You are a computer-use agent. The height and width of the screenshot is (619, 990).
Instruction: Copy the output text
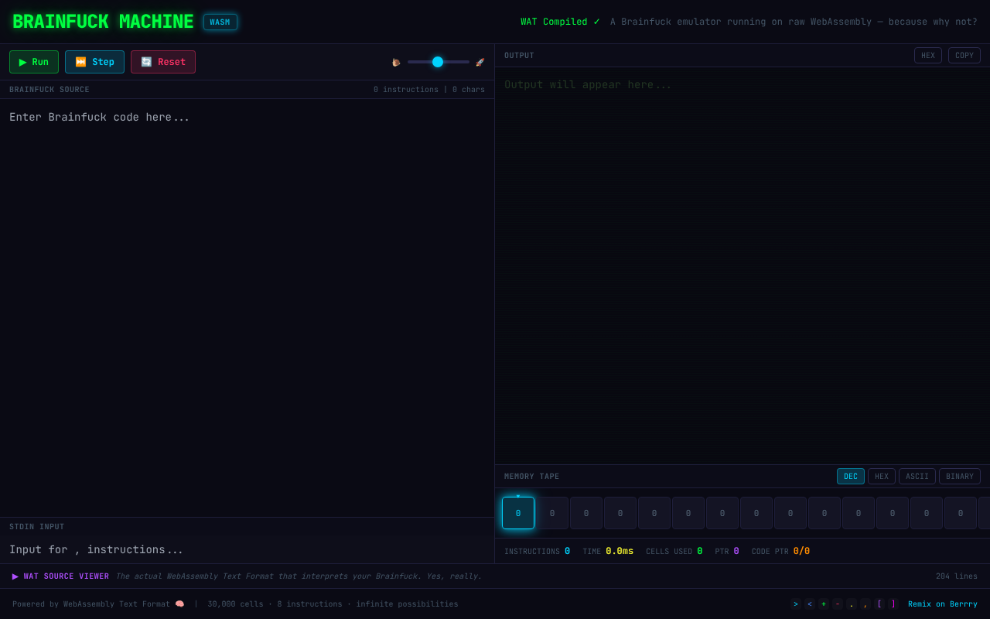[964, 56]
